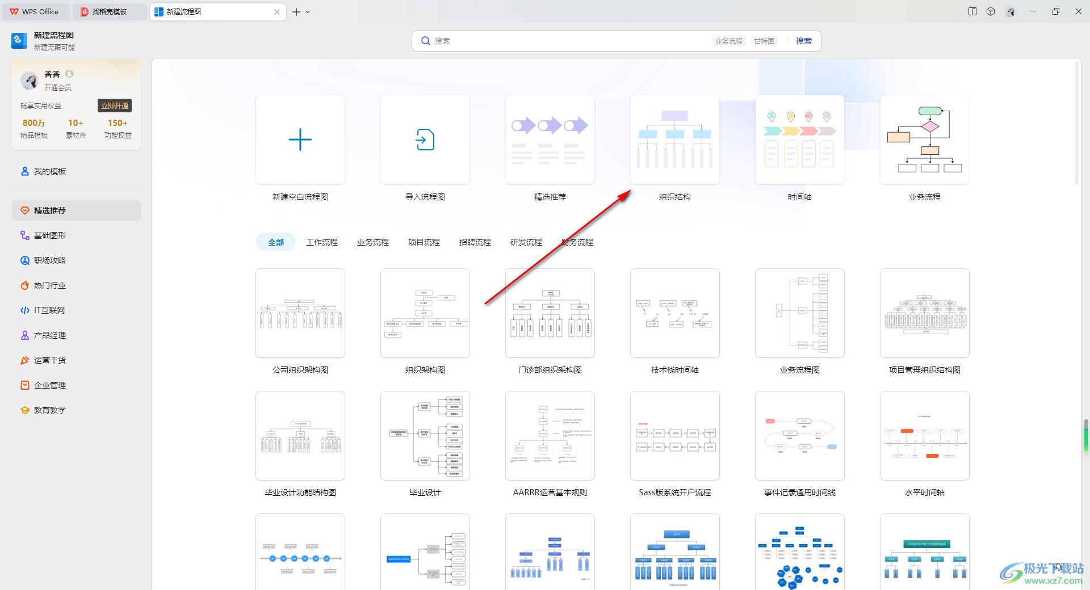This screenshot has height=590, width=1090.
Task: Open the 精选推荐 template card
Action: pos(550,140)
